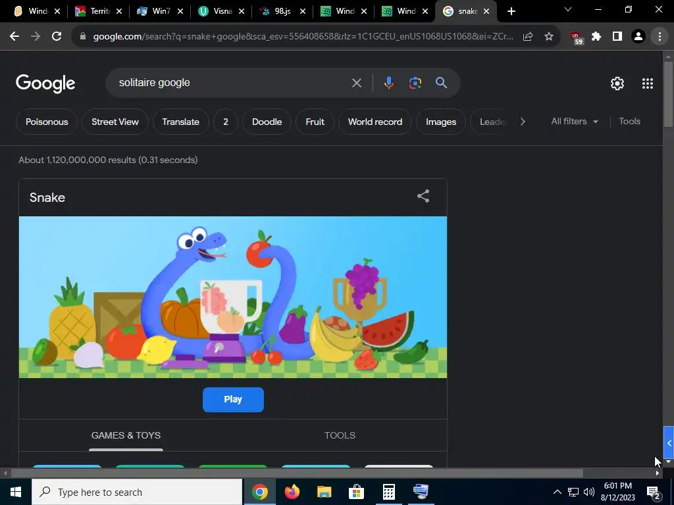Click the 'About 1,120,000,000 results' text

(x=108, y=160)
